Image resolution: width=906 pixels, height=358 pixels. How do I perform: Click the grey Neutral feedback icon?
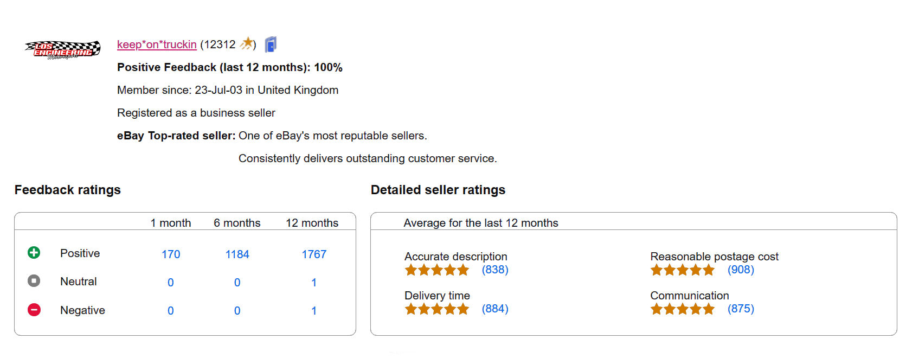pyautogui.click(x=34, y=281)
